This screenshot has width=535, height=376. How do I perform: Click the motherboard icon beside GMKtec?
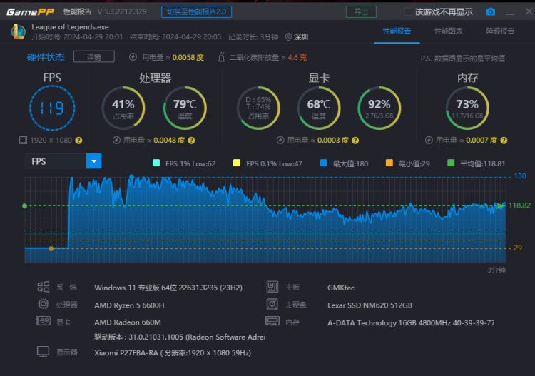(272, 287)
